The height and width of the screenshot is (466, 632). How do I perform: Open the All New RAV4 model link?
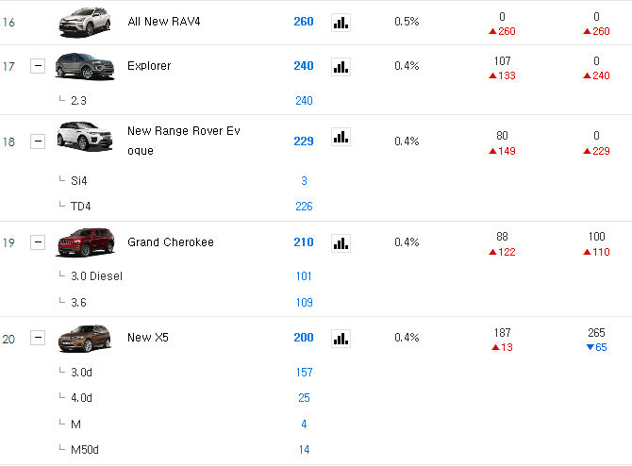pos(164,22)
